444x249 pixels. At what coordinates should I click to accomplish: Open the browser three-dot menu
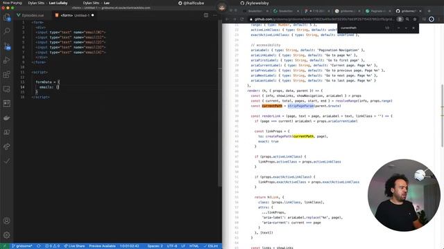439,19
